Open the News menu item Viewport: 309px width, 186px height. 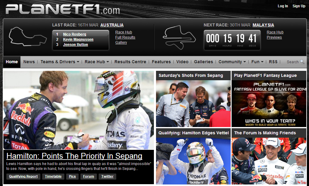(29, 62)
